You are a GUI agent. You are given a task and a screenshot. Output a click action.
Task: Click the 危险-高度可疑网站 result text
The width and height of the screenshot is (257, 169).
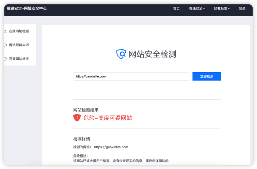[x=108, y=118]
